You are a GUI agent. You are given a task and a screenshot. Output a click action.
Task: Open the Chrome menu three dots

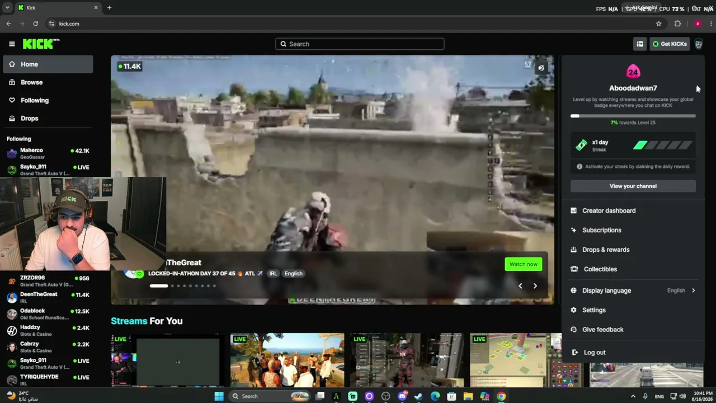click(711, 24)
